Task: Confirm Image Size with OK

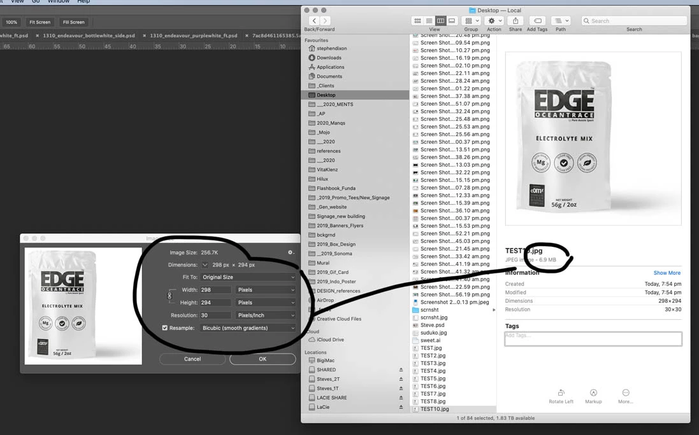Action: [263, 359]
